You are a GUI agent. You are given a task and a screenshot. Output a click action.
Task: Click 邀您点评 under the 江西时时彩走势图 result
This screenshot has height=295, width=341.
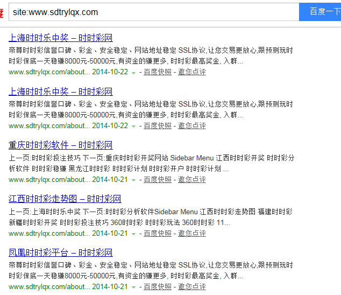192,234
